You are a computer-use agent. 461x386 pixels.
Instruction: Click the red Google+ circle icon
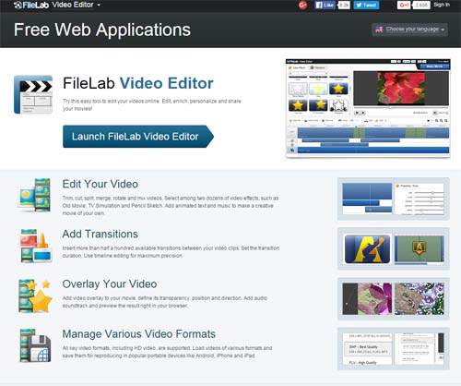click(x=302, y=5)
